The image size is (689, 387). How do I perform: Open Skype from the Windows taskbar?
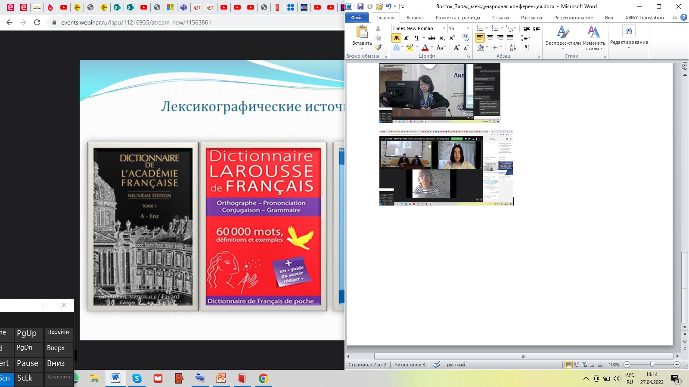(137, 378)
